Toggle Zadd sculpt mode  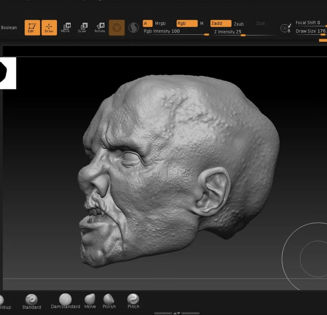(x=221, y=23)
